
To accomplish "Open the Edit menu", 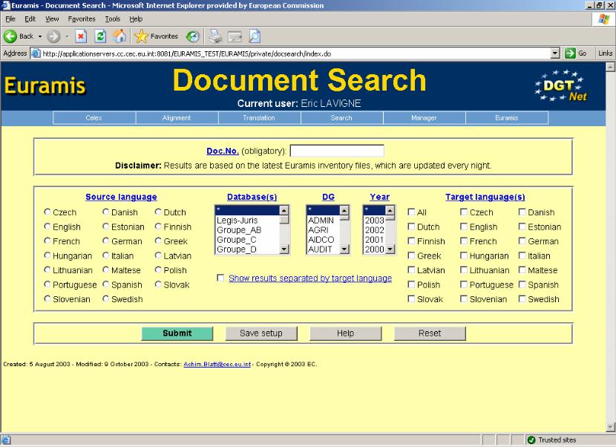I will (x=30, y=19).
